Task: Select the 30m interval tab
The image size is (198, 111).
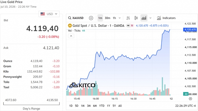Action: pyautogui.click(x=107, y=18)
